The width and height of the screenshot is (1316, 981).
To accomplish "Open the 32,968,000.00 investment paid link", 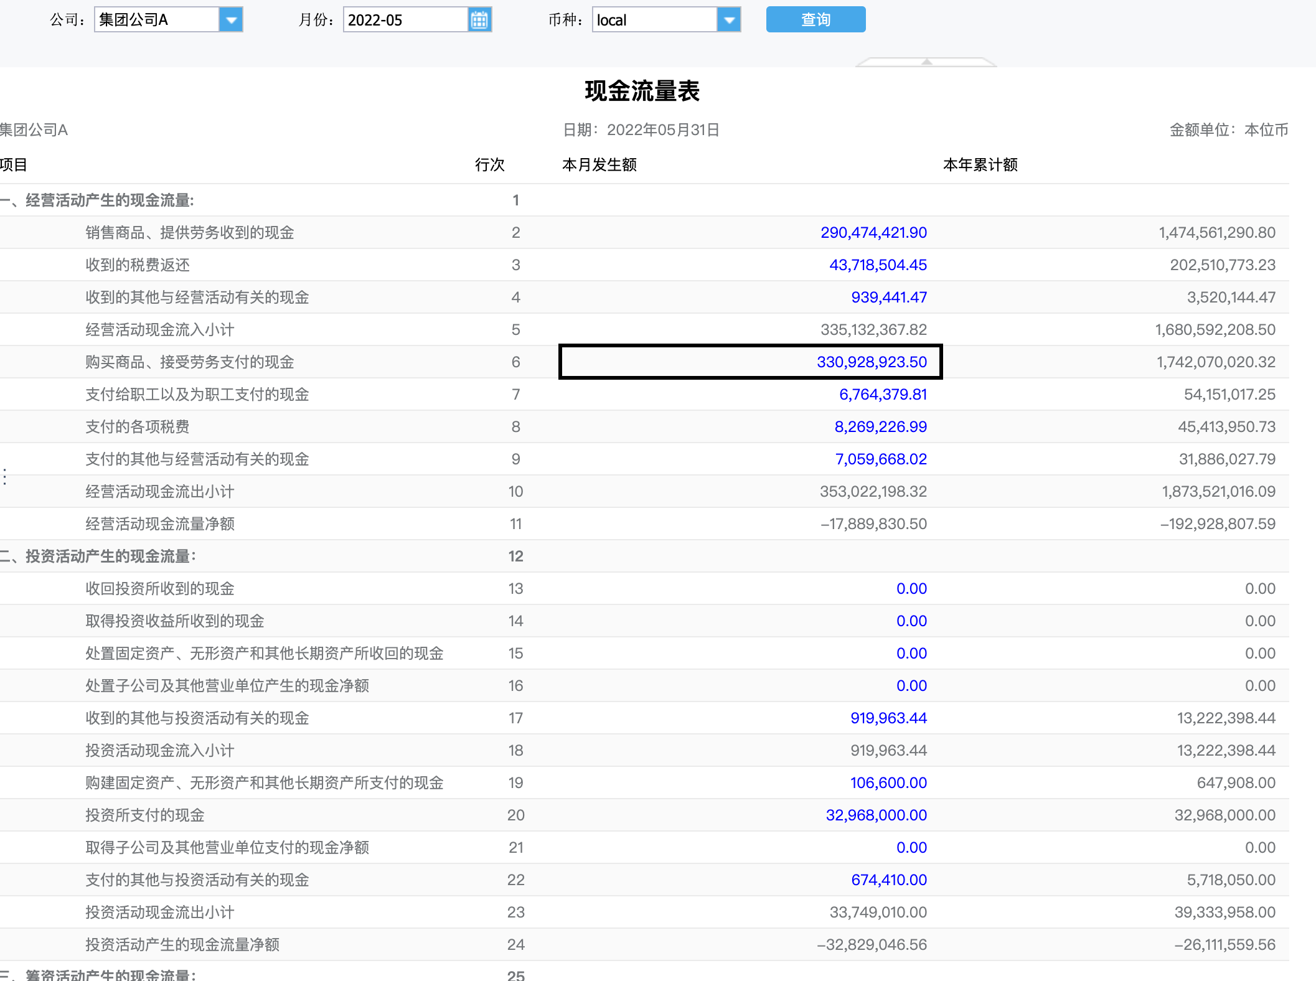I will click(876, 815).
